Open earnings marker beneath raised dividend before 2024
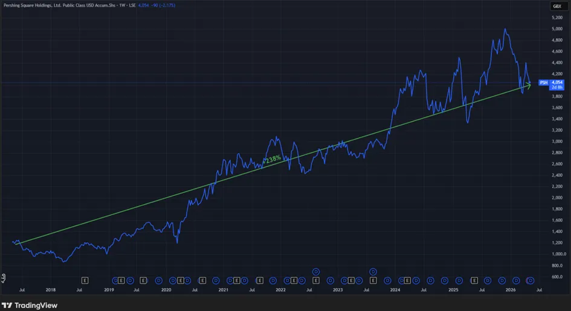This screenshot has width=571, height=311. [373, 280]
